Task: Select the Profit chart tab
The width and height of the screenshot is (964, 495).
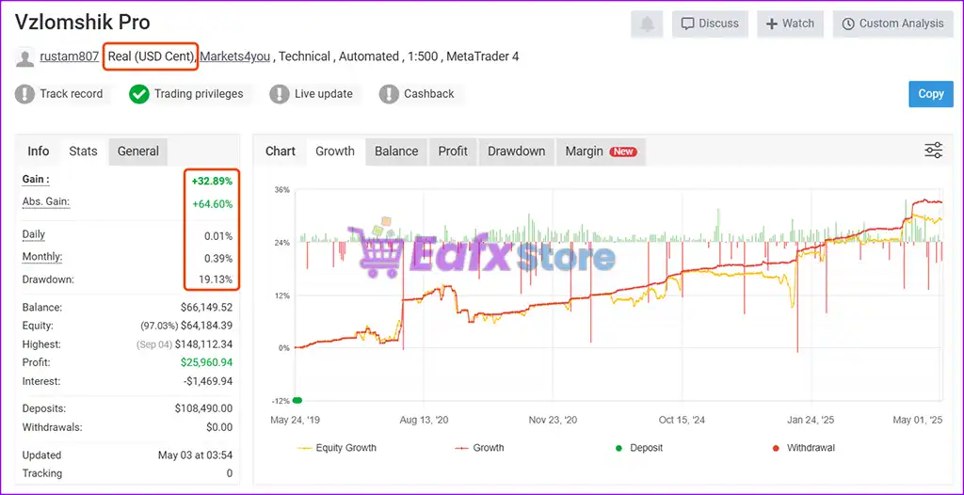Action: point(453,152)
